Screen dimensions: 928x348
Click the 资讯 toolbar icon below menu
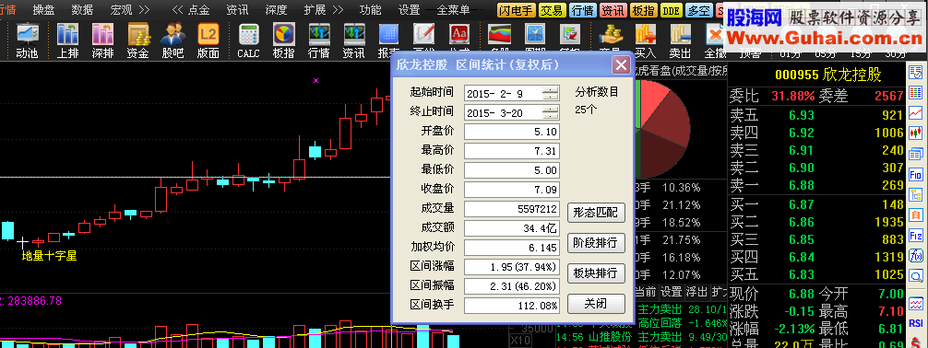point(354,41)
